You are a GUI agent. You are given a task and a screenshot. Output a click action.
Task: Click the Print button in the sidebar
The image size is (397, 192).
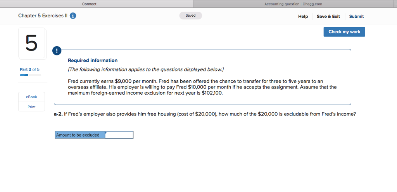point(31,107)
